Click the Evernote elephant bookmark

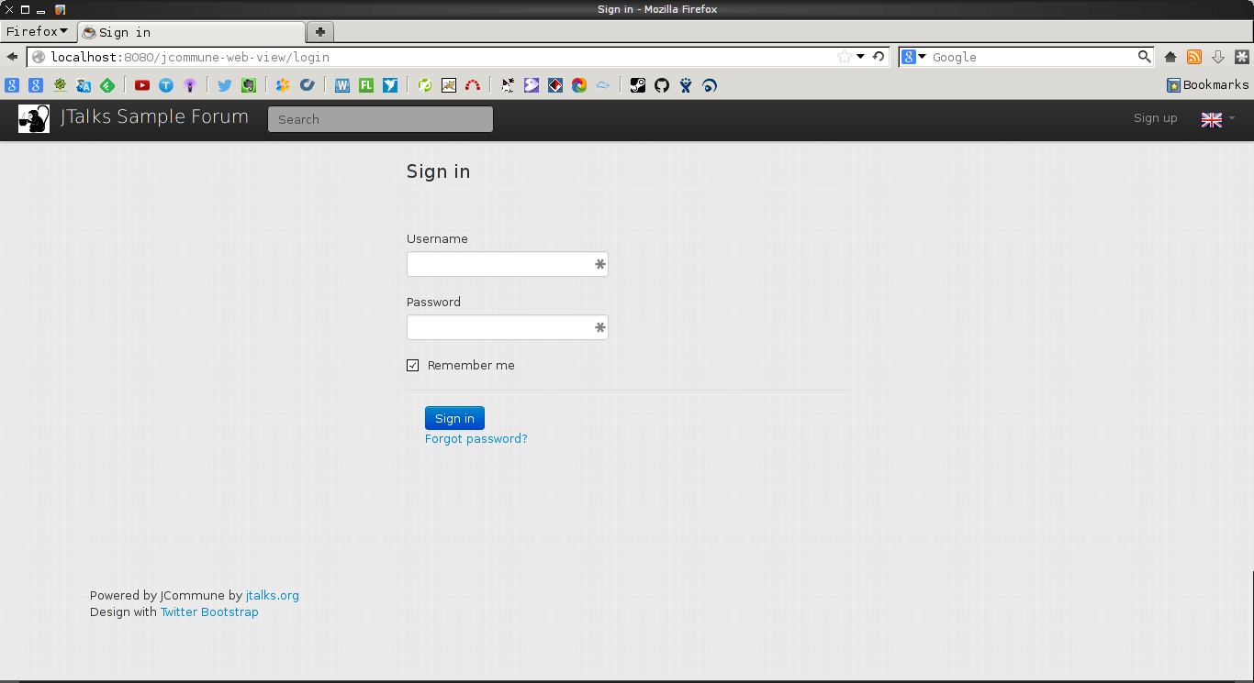[x=249, y=85]
